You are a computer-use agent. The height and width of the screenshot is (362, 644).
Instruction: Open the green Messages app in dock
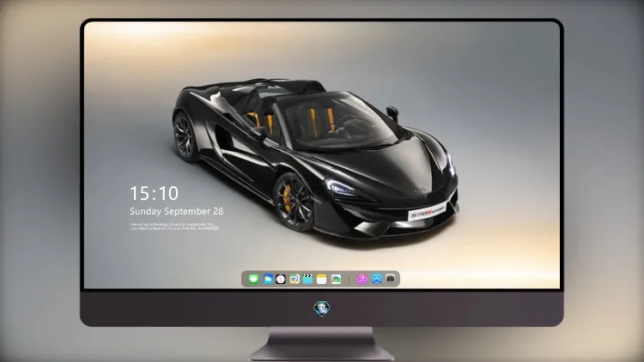253,279
